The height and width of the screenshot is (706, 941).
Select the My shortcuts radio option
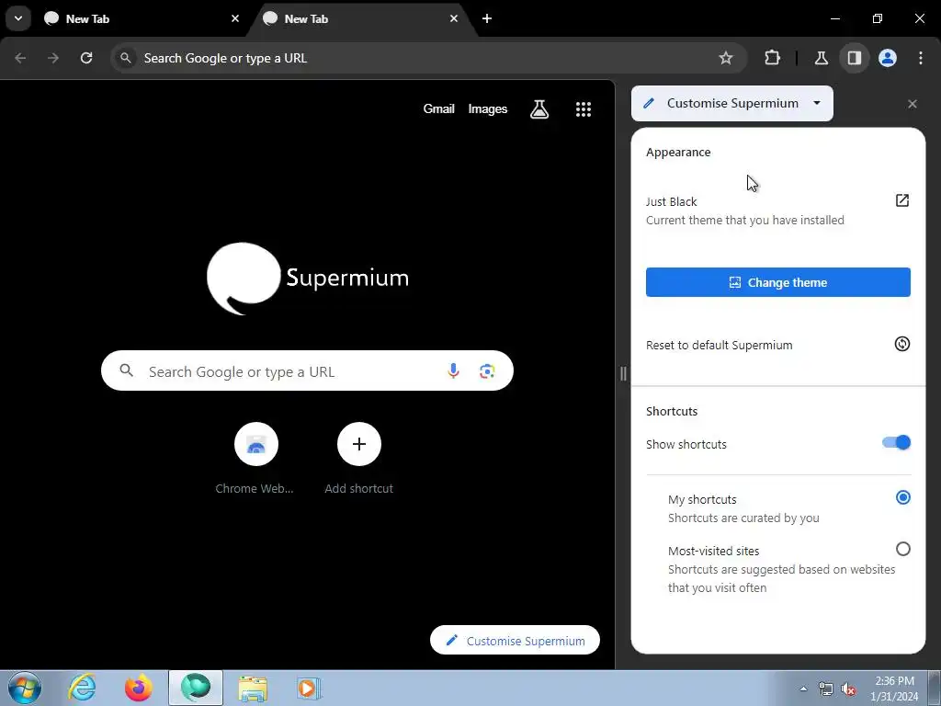tap(902, 497)
